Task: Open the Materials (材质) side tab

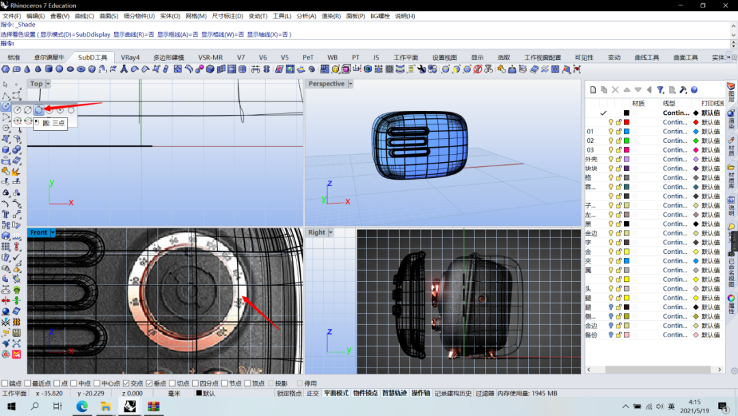Action: [731, 146]
